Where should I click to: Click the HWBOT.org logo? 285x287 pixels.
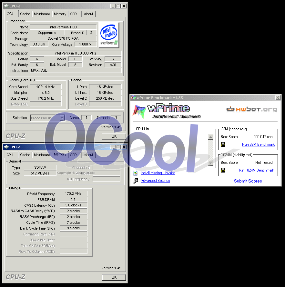click(x=251, y=109)
